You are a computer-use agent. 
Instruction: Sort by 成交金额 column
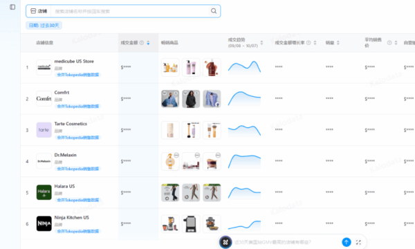(148, 43)
